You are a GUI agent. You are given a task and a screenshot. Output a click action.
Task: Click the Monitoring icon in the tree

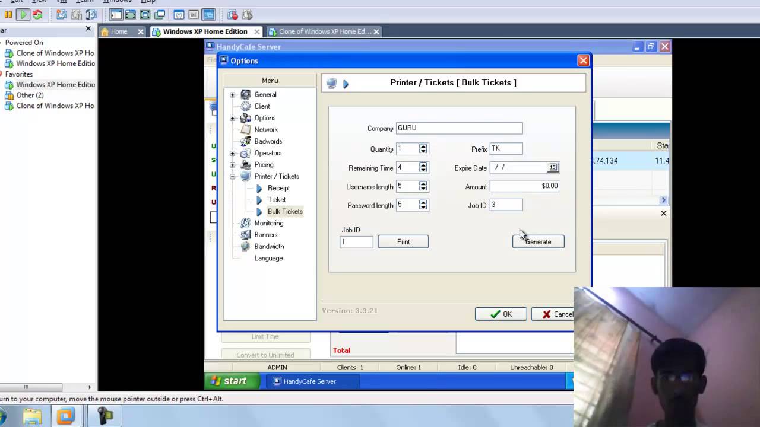point(245,223)
